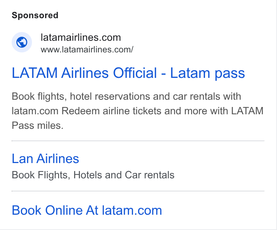277x230 pixels.
Task: Open the LATAM Airlines Official headline link
Action: coord(128,73)
